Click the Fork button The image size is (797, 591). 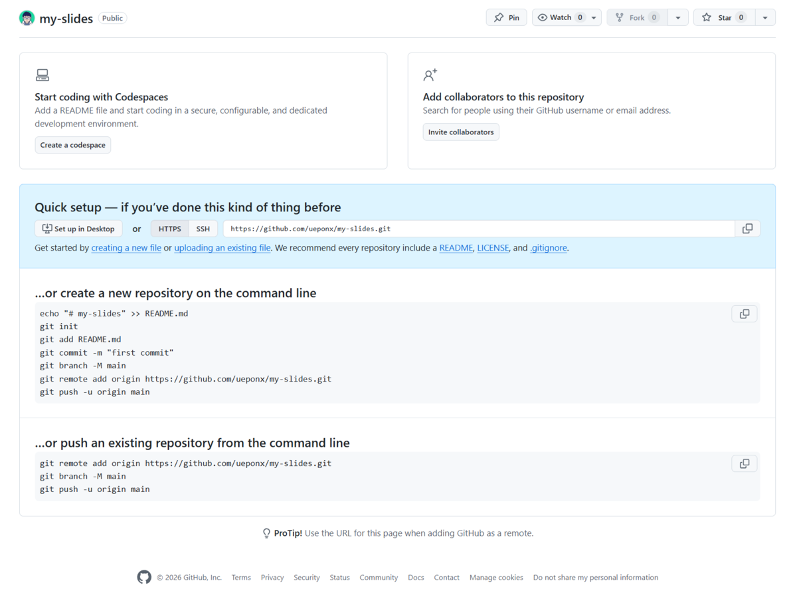(x=637, y=17)
